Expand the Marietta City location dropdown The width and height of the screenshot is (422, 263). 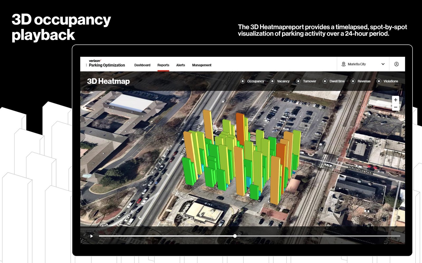point(363,64)
